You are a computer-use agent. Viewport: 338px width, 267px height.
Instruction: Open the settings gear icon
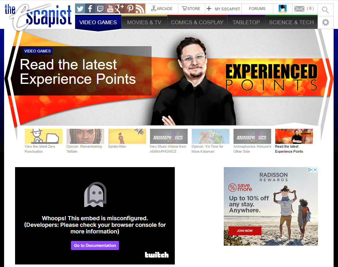coord(325,22)
